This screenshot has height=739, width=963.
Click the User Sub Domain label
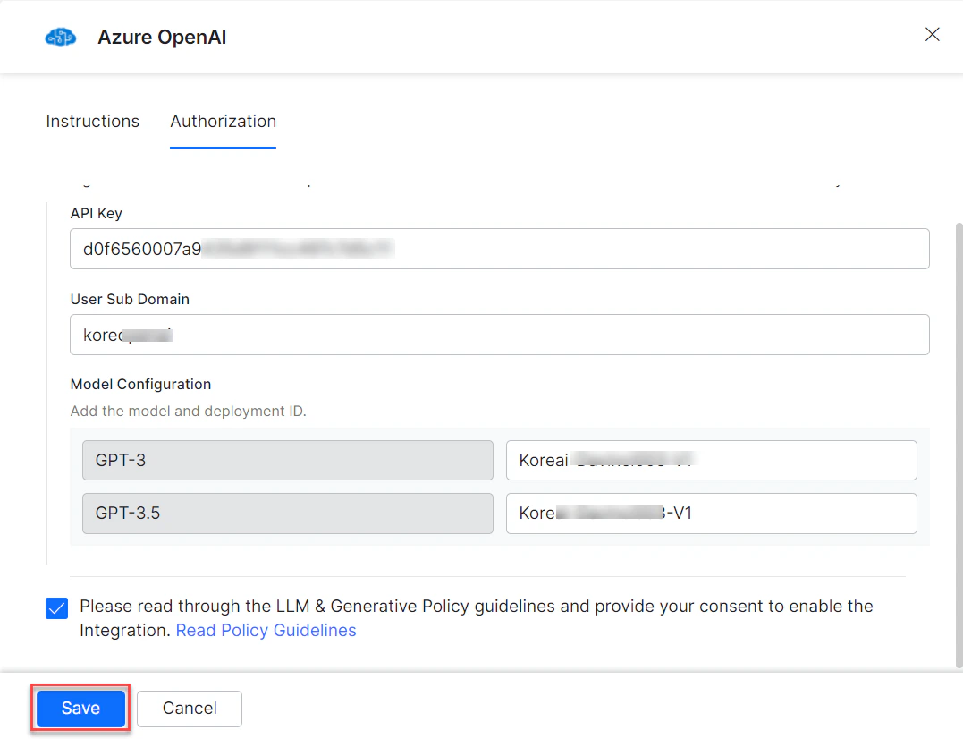(x=130, y=299)
